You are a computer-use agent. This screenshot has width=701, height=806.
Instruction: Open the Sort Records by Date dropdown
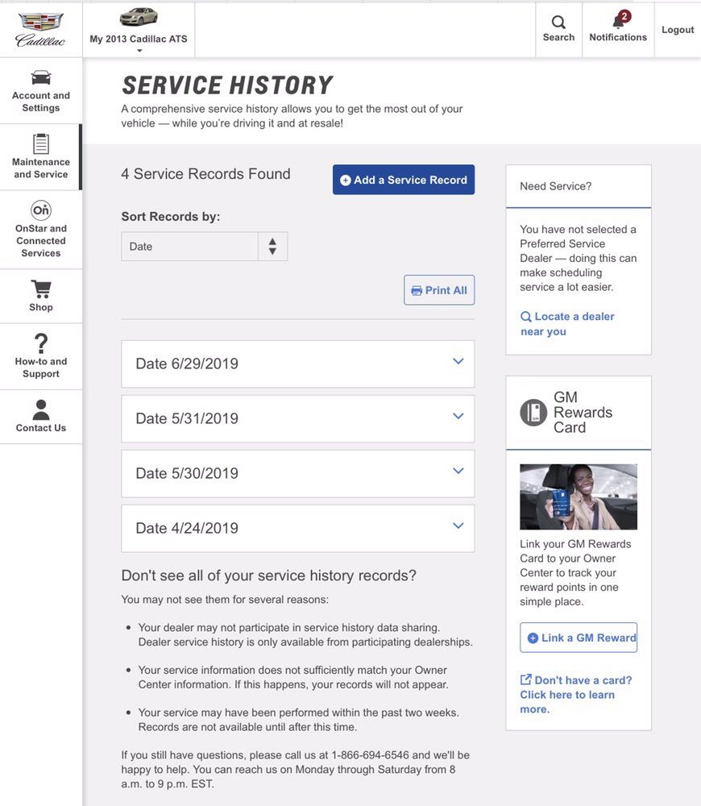[x=204, y=247]
